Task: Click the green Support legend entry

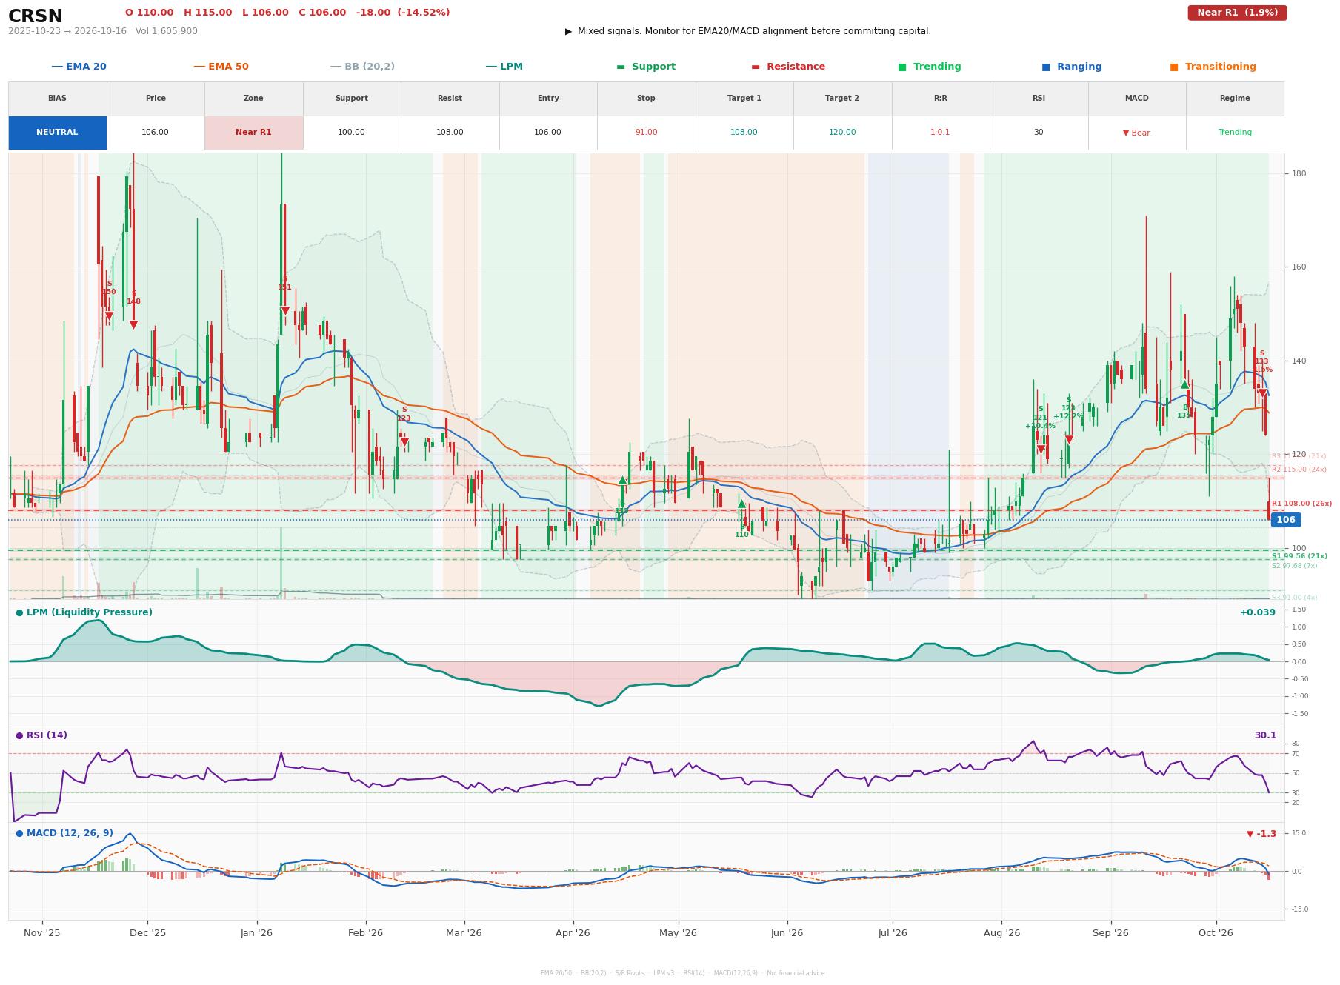Action: coord(646,67)
